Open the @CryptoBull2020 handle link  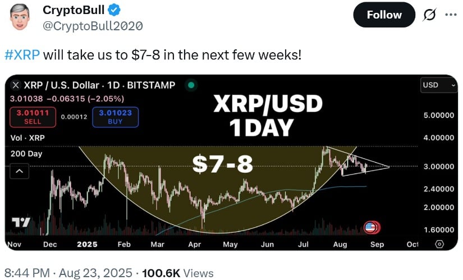coord(93,26)
